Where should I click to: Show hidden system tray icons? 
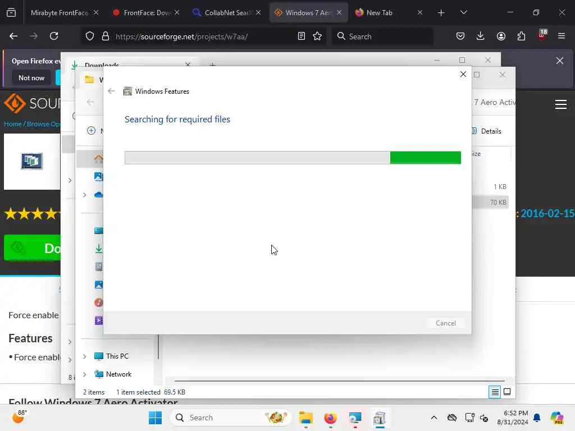(434, 418)
